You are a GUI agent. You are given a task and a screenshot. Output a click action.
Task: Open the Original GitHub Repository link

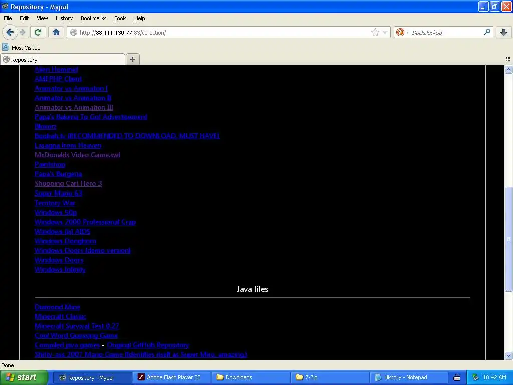148,345
